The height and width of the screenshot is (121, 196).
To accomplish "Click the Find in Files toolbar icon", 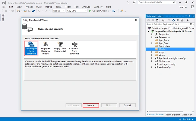I will click(x=122, y=11).
